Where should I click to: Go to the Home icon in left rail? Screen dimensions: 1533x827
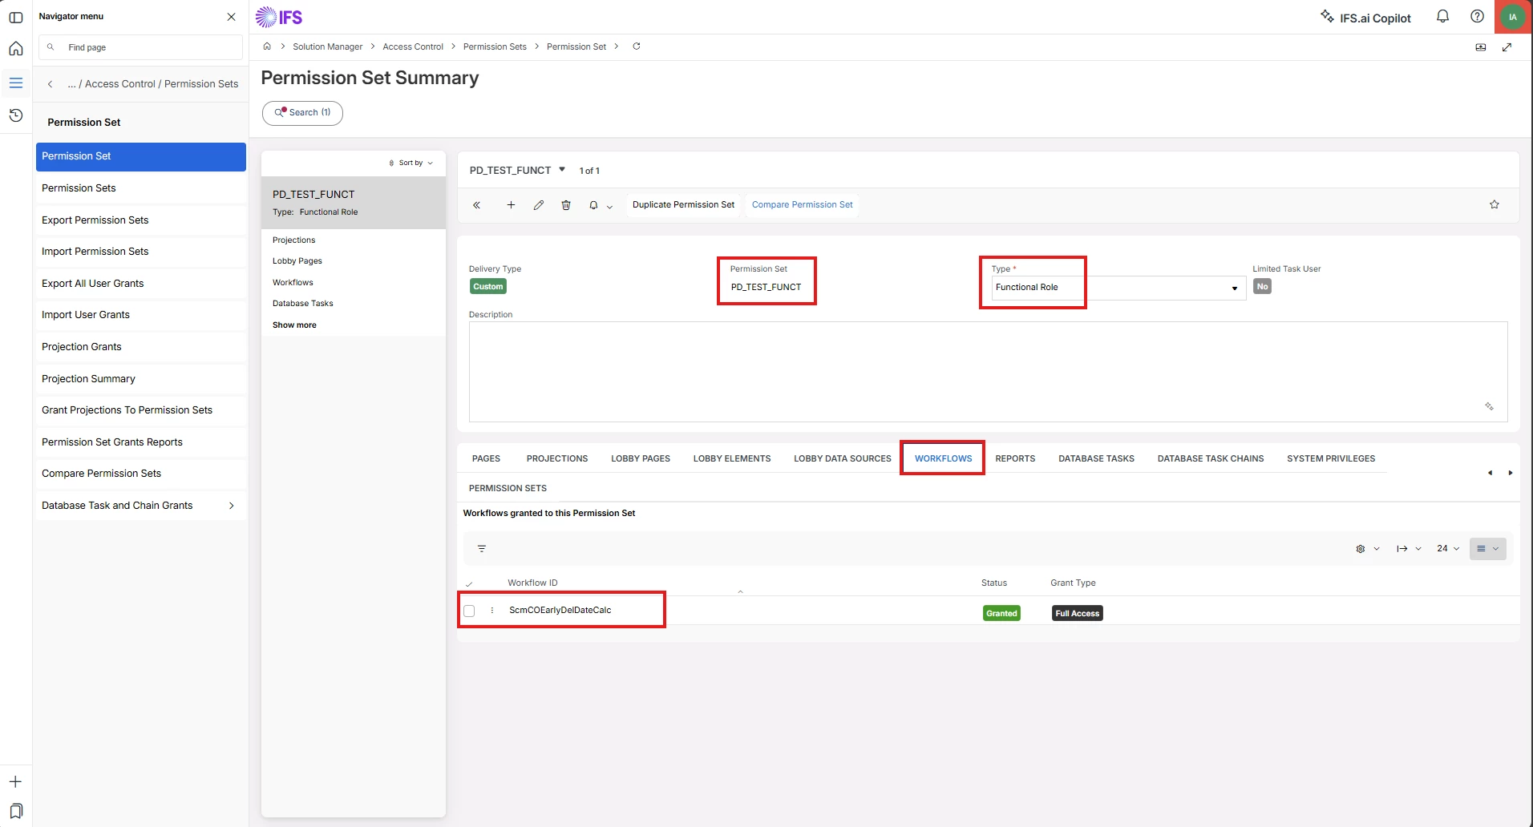pos(15,49)
